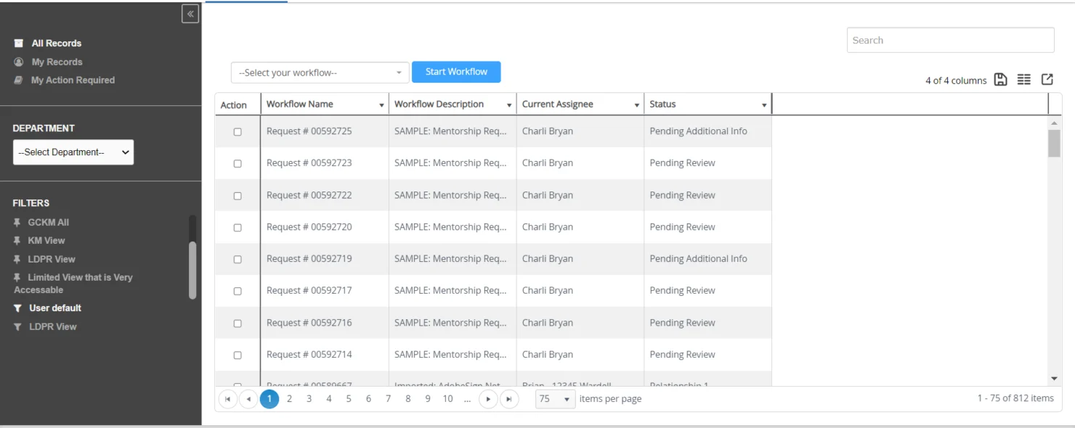1075x428 pixels.
Task: Open the Select Department dropdown
Action: 73,152
